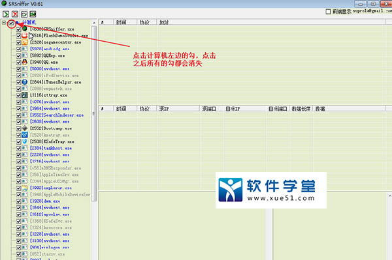Toggle the 前端显示 always-on-top checkbox

click(x=328, y=12)
